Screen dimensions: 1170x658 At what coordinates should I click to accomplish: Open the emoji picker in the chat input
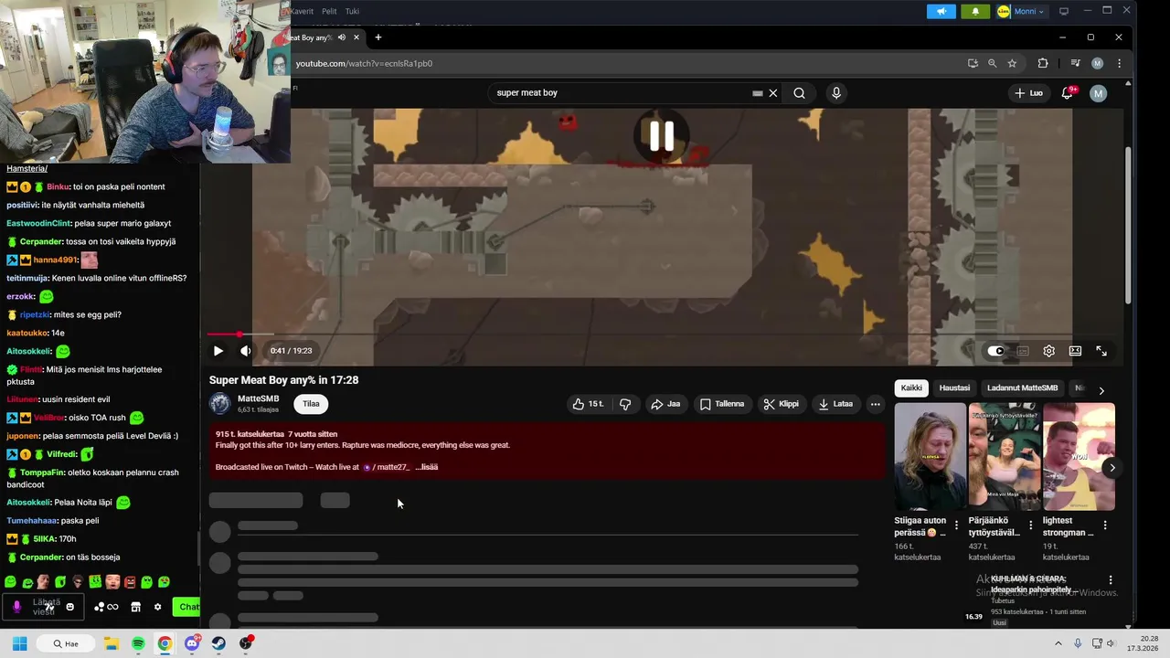[69, 607]
